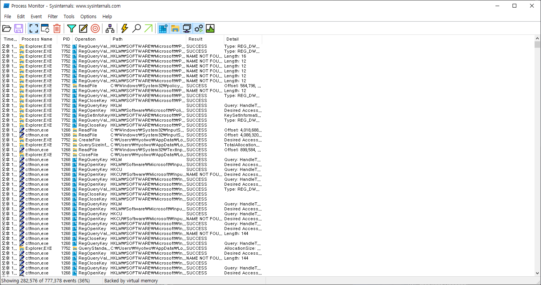Click the green Jump To arrow icon
Viewport: 541px width, 285px height.
(148, 28)
